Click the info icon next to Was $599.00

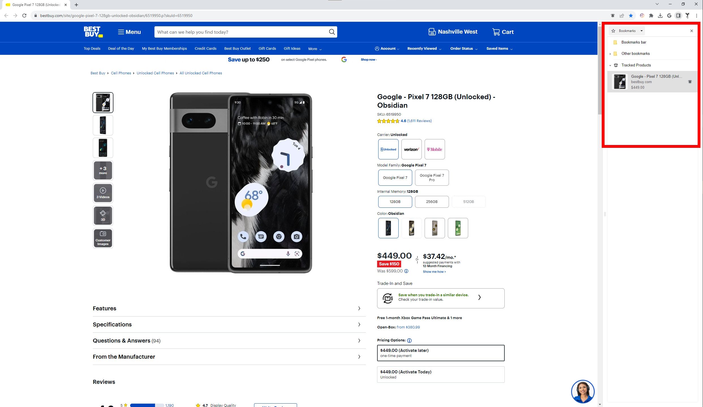[x=406, y=271]
